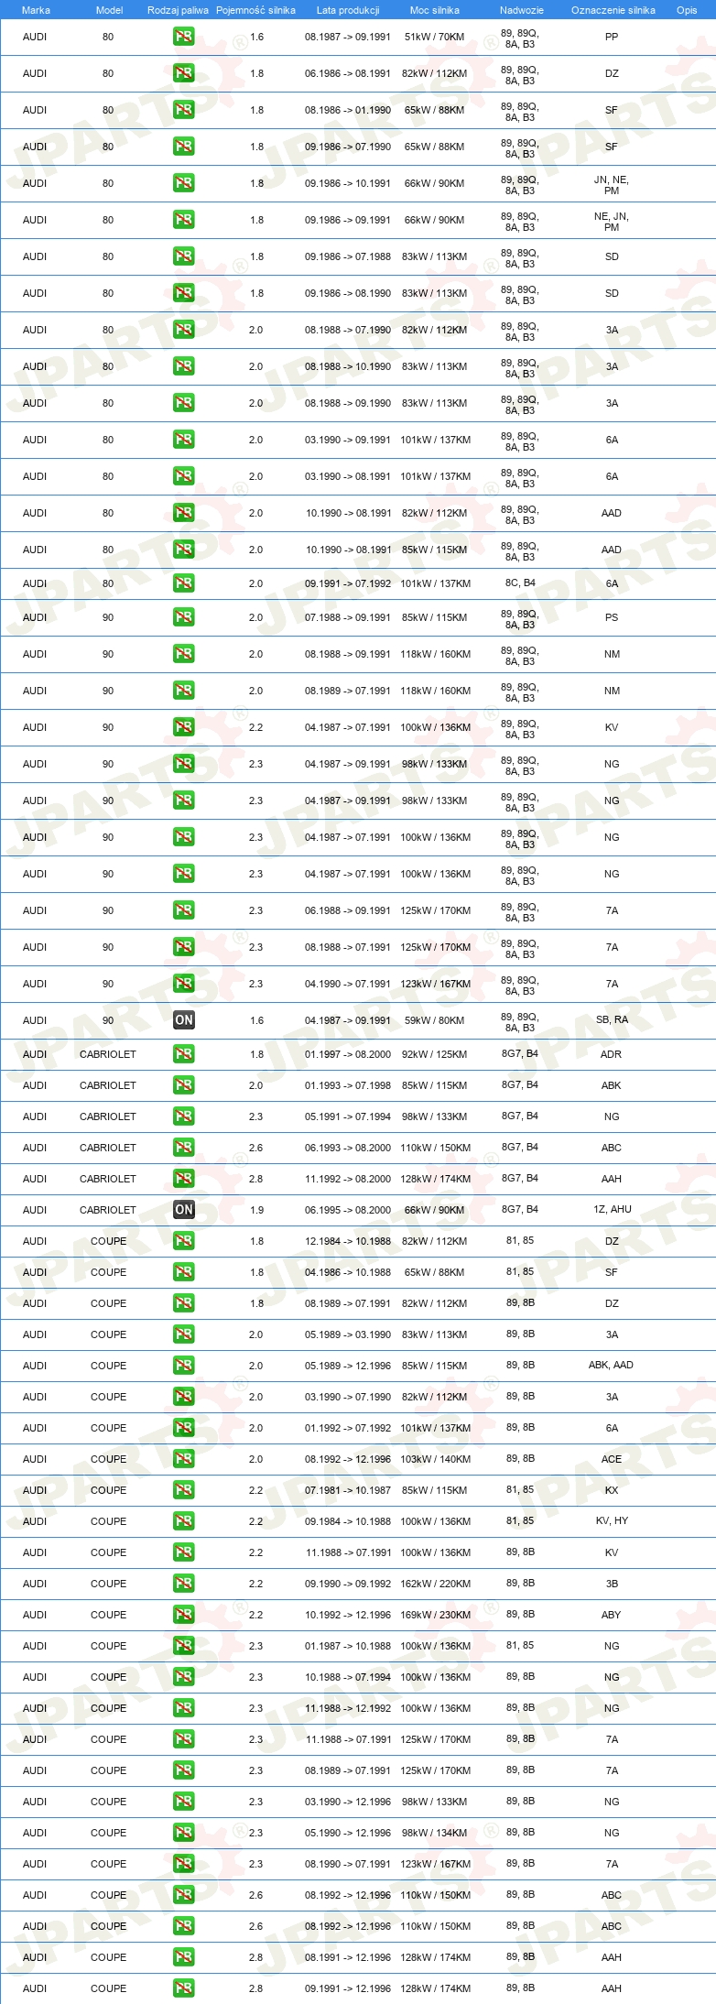Click production dates 10.1992 -> 12.1996
This screenshot has width=716, height=2004.
[x=348, y=1615]
